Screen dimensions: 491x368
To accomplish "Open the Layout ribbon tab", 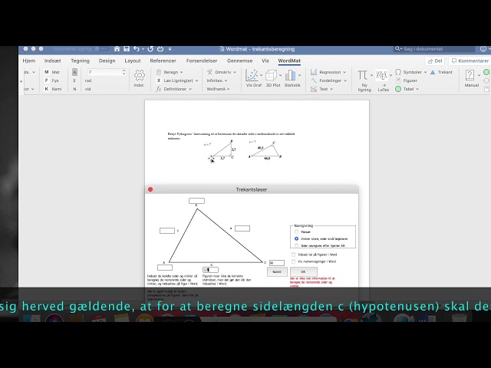I will (133, 61).
